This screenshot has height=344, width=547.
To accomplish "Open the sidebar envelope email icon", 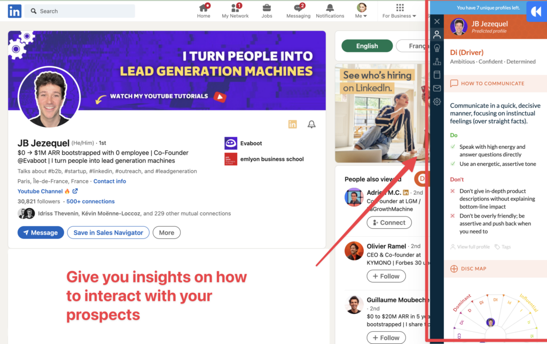I will point(437,89).
